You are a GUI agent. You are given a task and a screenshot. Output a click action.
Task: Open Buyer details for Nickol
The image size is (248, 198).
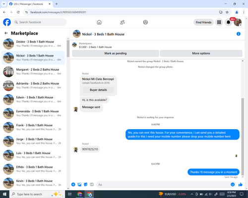[x=98, y=90]
